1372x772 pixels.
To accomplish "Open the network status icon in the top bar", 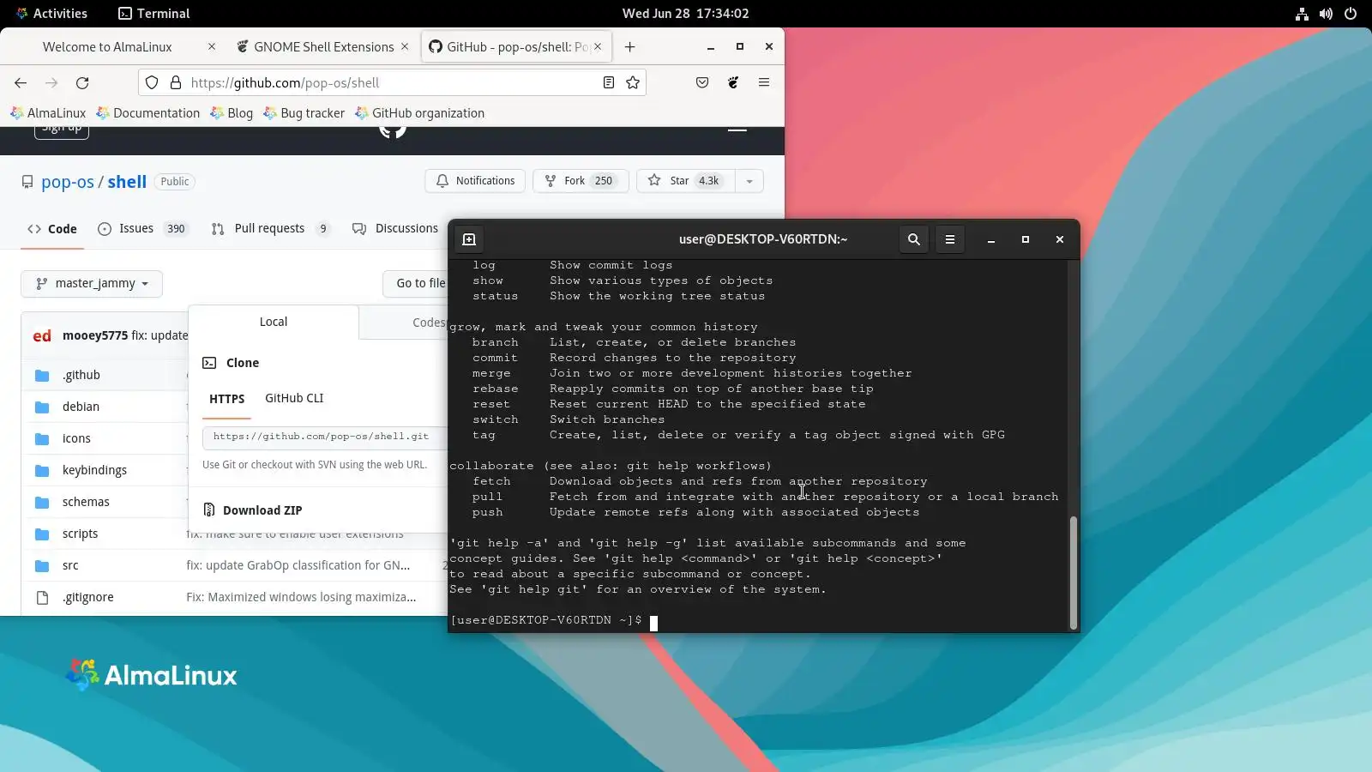I will point(1302,14).
